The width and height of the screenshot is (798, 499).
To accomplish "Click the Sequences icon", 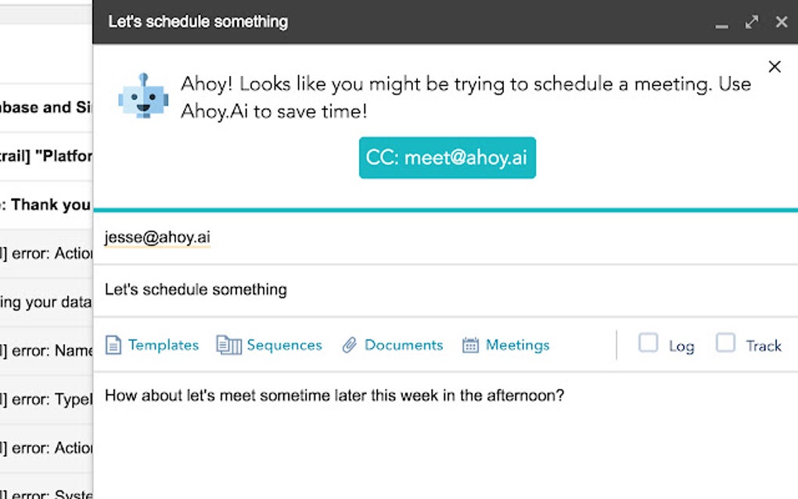I will click(228, 345).
